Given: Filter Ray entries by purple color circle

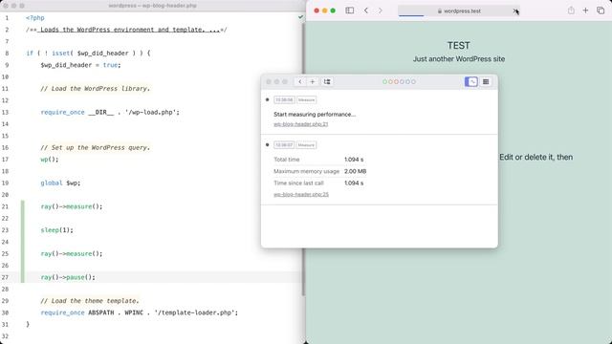Looking at the screenshot, I should pyautogui.click(x=402, y=81).
